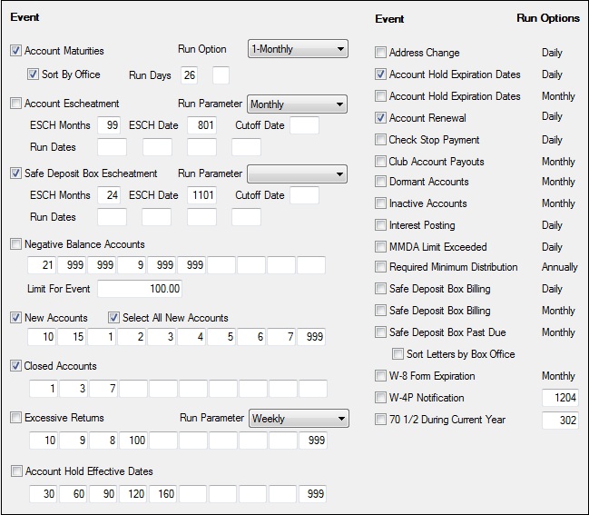The image size is (589, 515).
Task: Click the W-4P Notification date field
Action: click(559, 398)
